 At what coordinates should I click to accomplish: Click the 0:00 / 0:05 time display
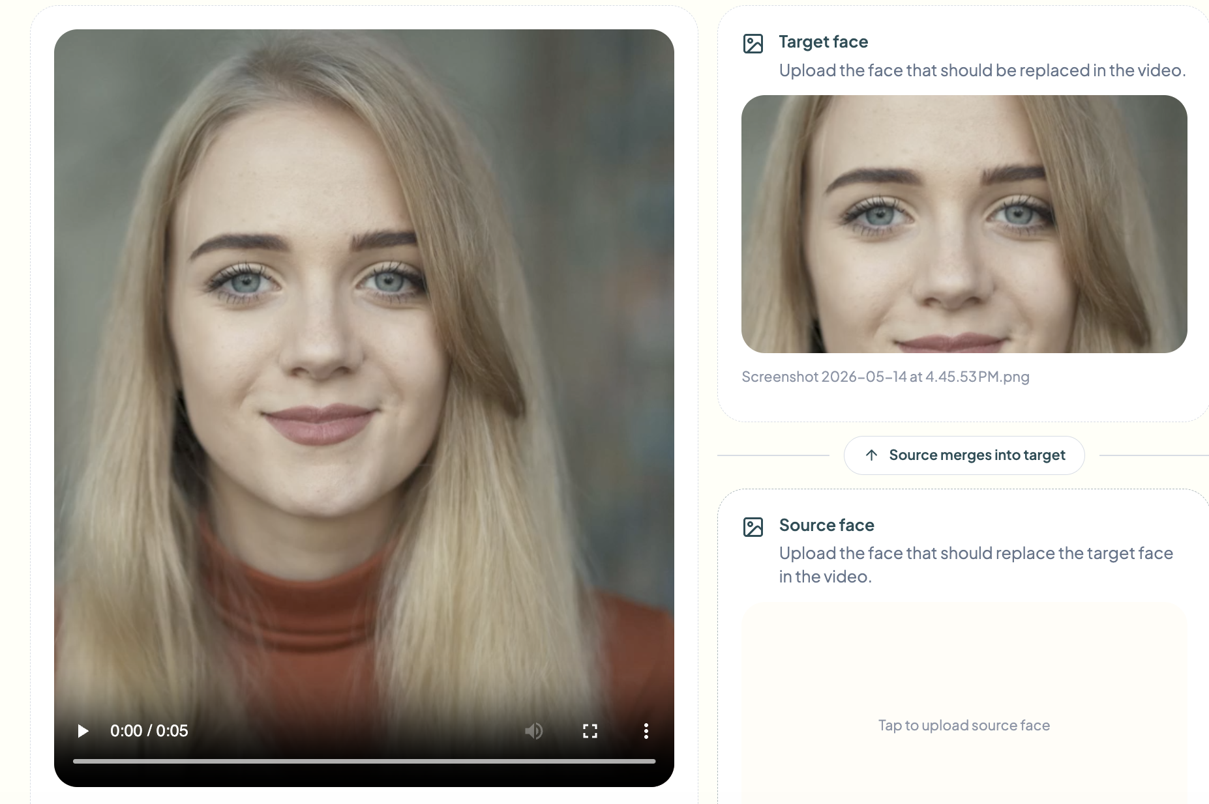click(x=149, y=731)
